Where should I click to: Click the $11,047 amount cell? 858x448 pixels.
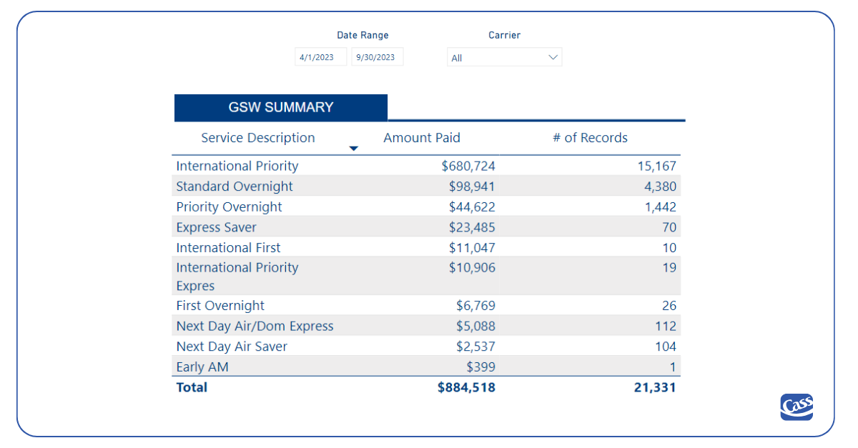click(472, 248)
